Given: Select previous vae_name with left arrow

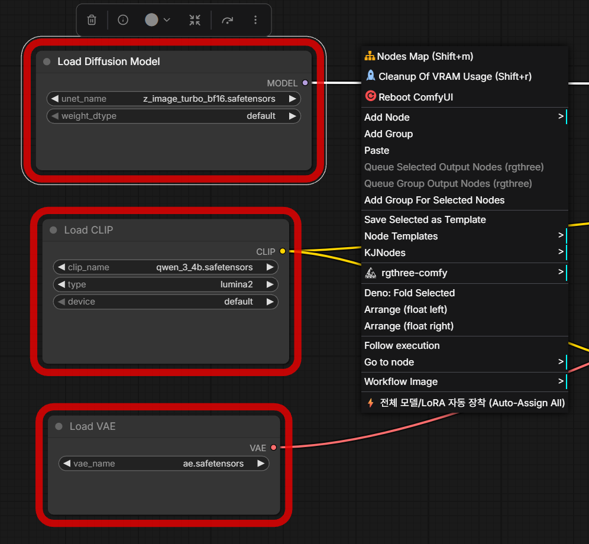Looking at the screenshot, I should (x=67, y=464).
